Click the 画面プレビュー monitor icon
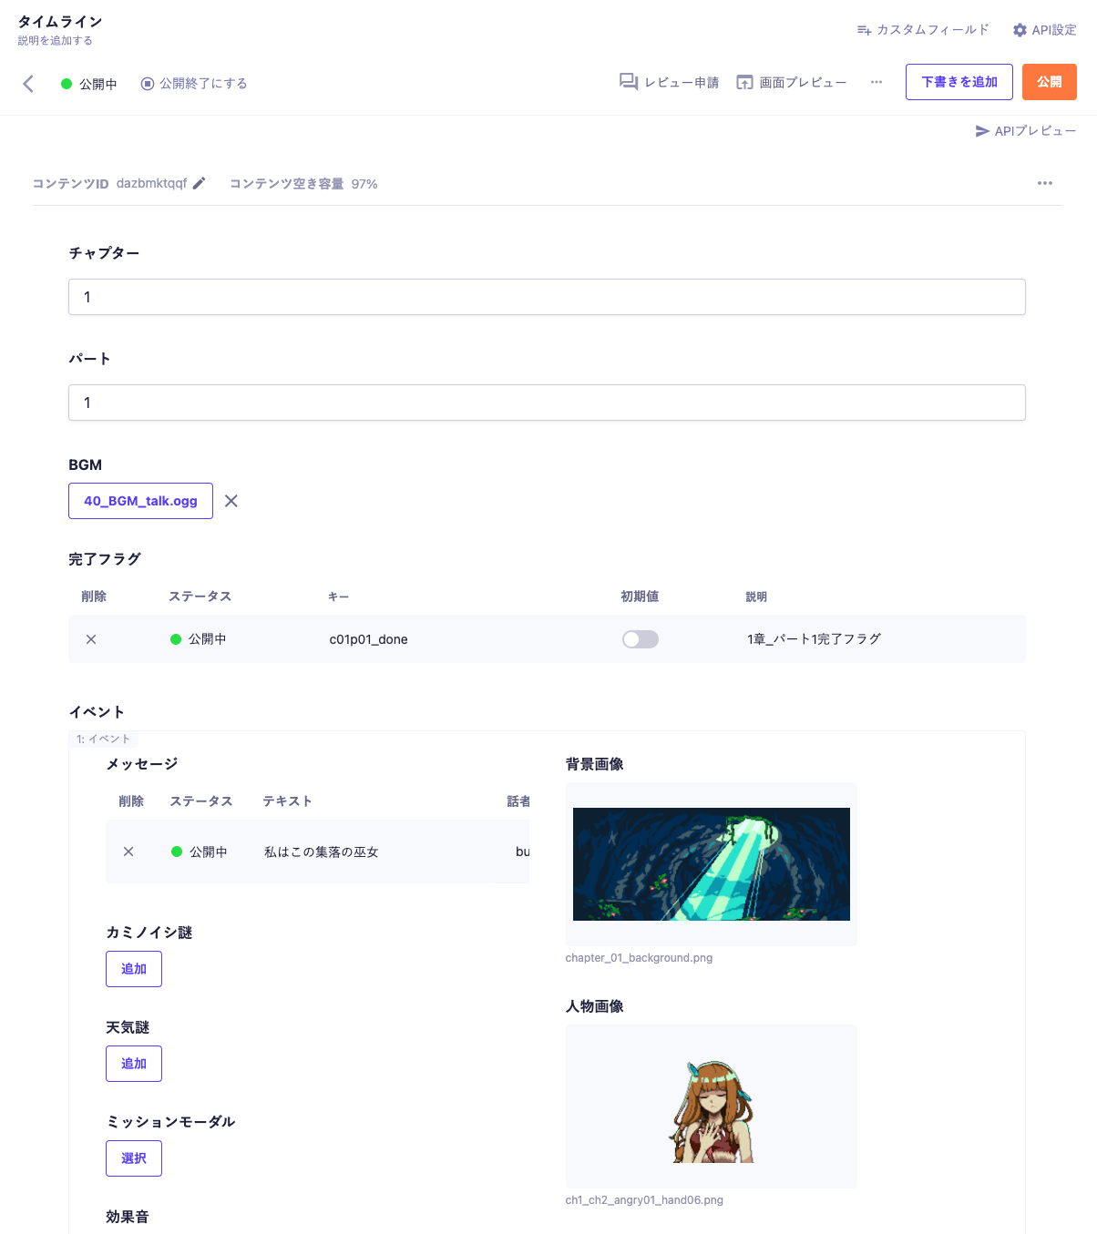Image resolution: width=1097 pixels, height=1234 pixels. pos(745,82)
